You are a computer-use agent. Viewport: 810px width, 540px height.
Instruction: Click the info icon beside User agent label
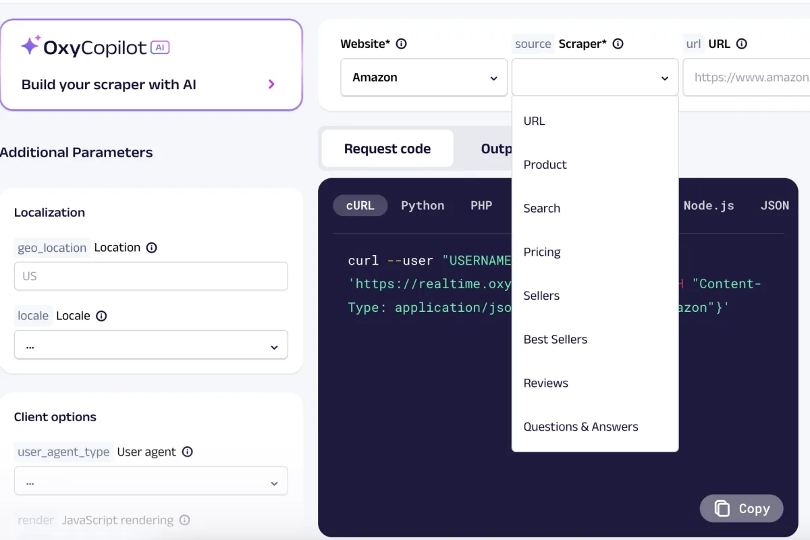click(x=187, y=452)
